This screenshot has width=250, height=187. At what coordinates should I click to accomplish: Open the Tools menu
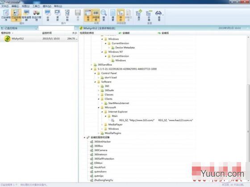36,6
